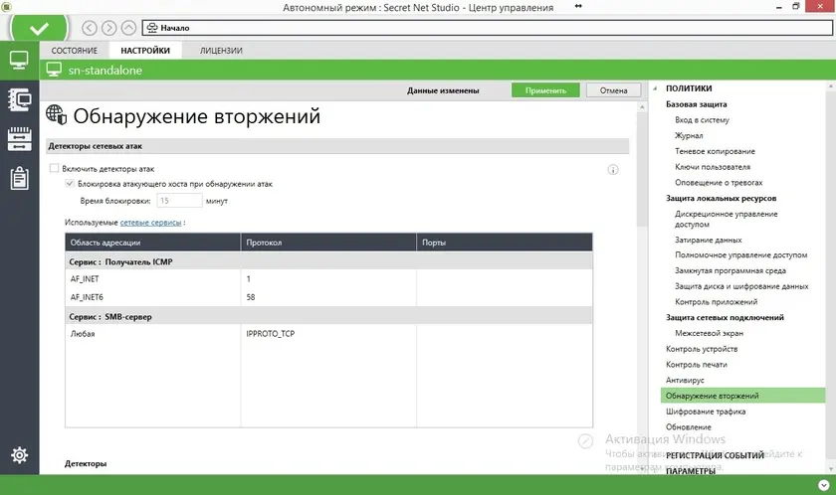
Task: Select Журнал in policies list
Action: pos(689,136)
